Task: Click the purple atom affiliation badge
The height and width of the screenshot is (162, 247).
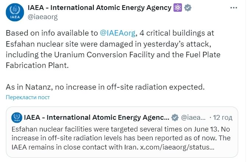Action: tap(178, 8)
